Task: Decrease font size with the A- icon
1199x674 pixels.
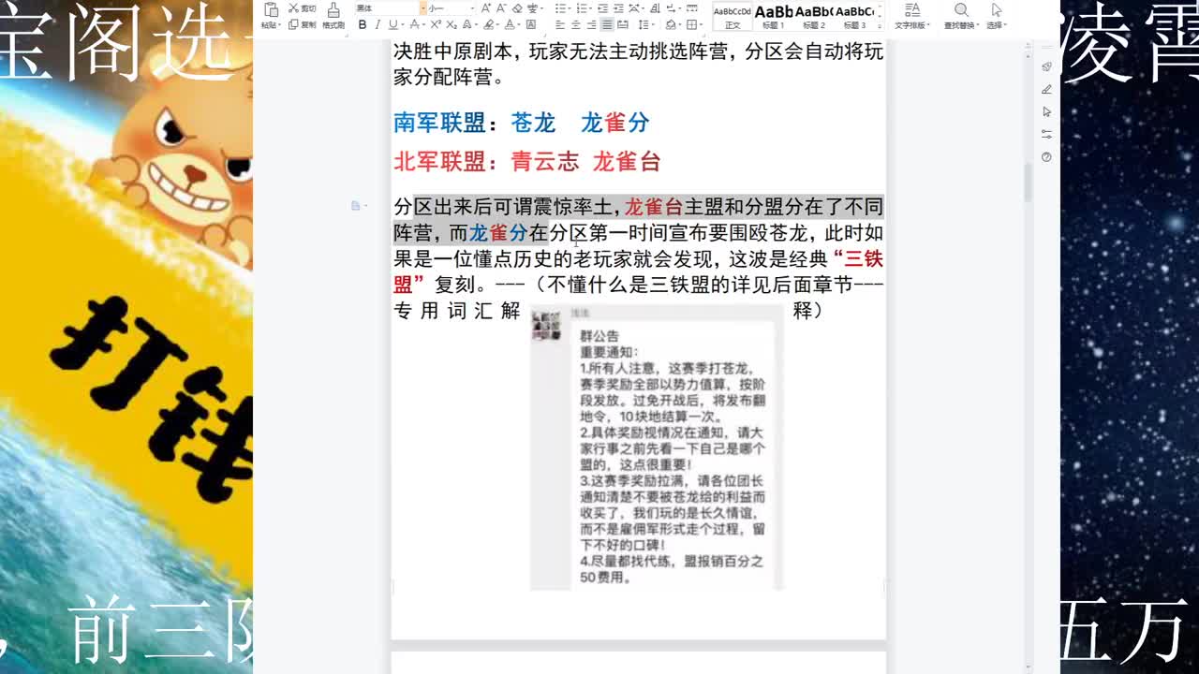Action: 501,8
